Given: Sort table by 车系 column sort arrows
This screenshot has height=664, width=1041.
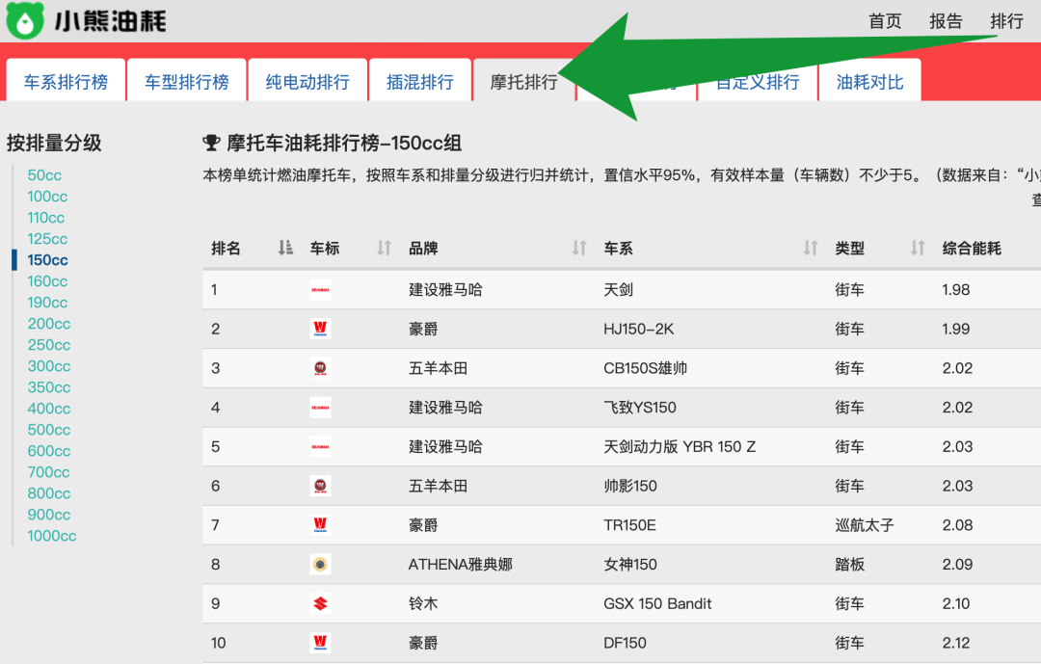Looking at the screenshot, I should [811, 248].
